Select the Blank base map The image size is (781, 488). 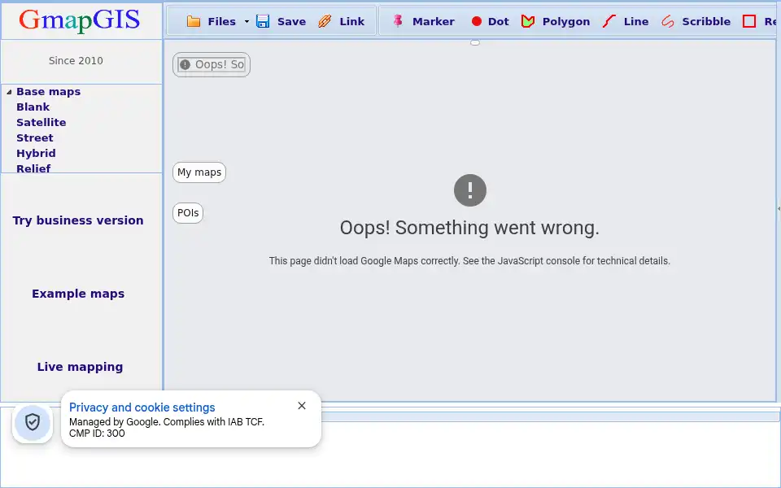[33, 107]
